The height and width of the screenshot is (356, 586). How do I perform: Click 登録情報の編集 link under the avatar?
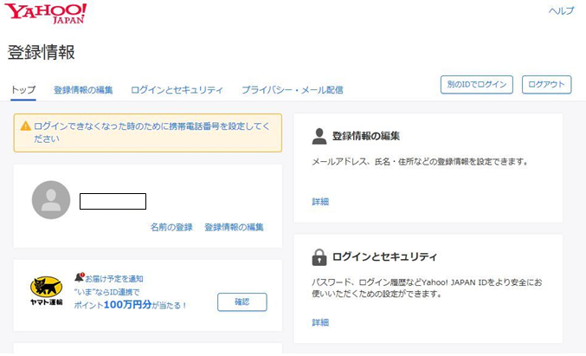[234, 227]
